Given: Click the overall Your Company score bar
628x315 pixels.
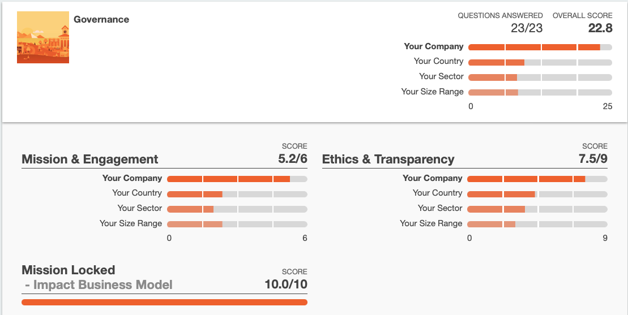Looking at the screenshot, I should (x=540, y=48).
